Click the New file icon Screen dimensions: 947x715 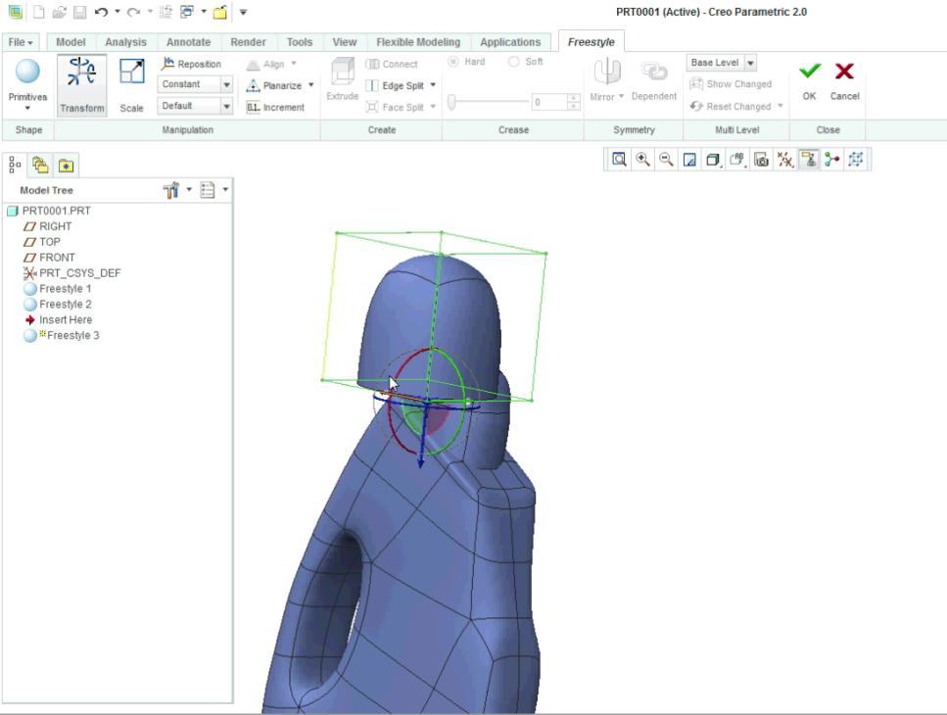click(x=38, y=12)
